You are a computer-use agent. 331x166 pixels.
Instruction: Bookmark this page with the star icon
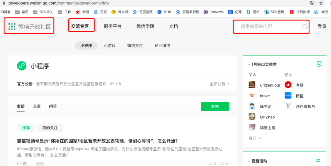tap(321, 3)
